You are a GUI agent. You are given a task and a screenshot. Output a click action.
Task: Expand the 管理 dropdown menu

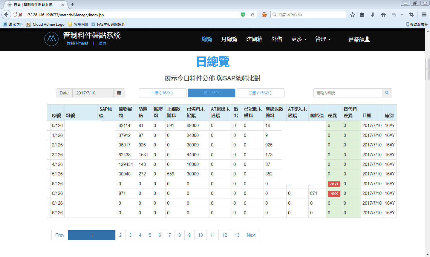pos(323,39)
